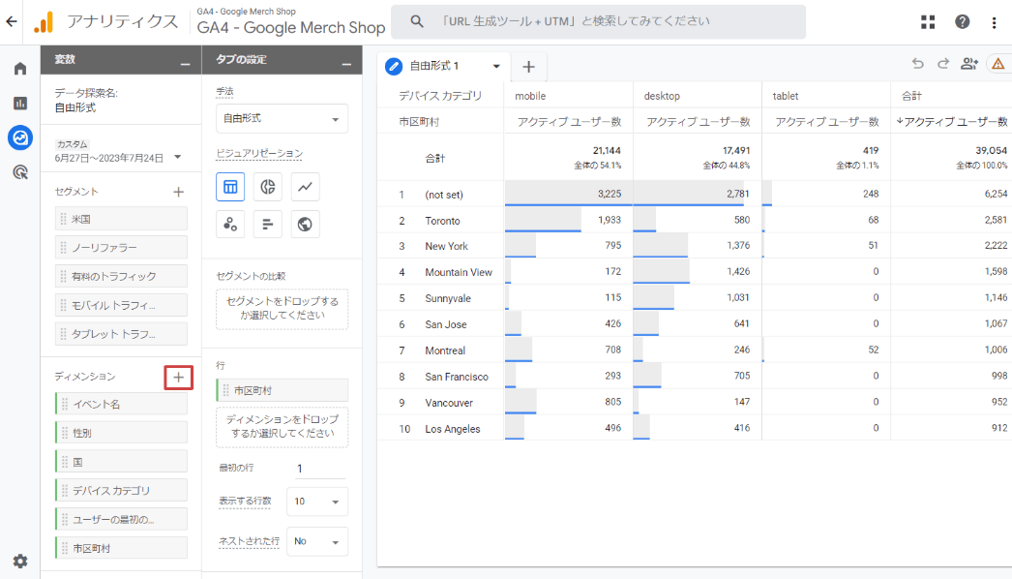Click the (not set) row label
The width and height of the screenshot is (1012, 579).
443,195
